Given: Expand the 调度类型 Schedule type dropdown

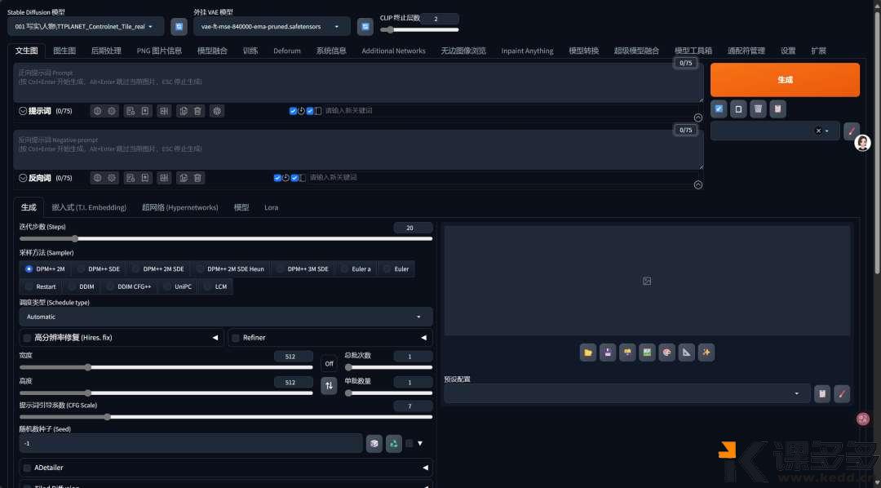Looking at the screenshot, I should 225,317.
